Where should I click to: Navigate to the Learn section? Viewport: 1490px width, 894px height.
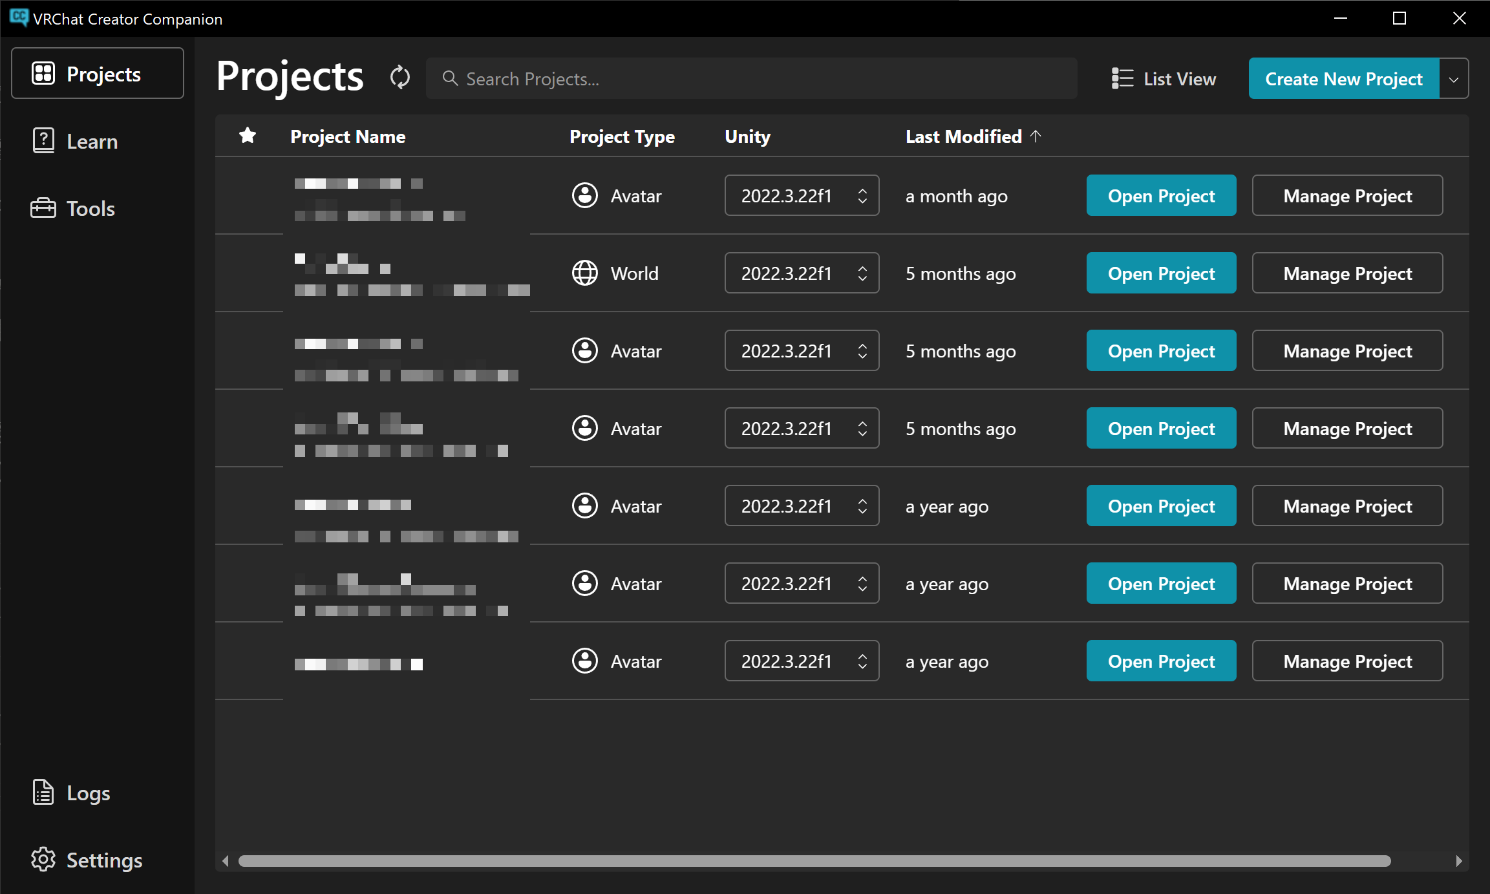pos(92,141)
